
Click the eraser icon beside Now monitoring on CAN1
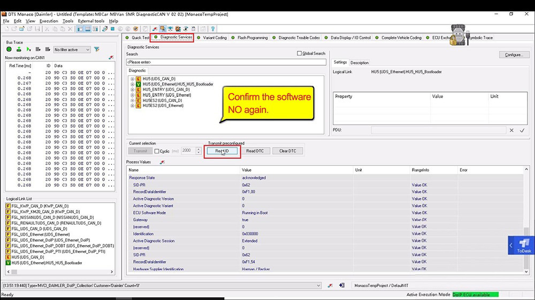(x=111, y=57)
